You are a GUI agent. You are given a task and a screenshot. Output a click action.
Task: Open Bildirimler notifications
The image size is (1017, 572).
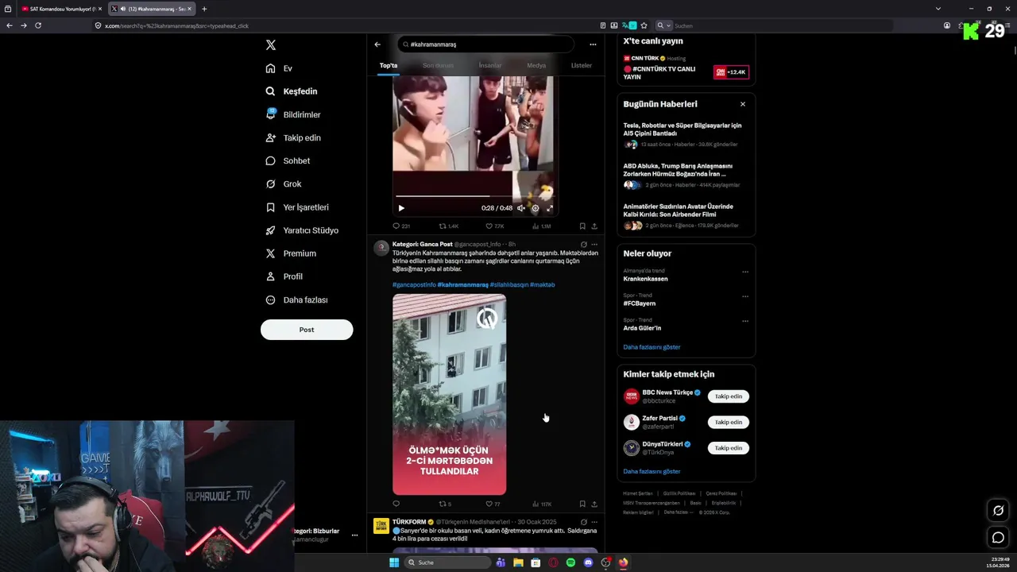[x=293, y=114]
